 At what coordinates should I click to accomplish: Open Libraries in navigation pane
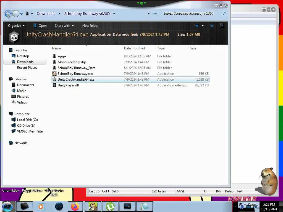pyautogui.click(x=20, y=79)
